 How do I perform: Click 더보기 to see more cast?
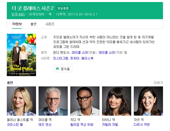158,83
